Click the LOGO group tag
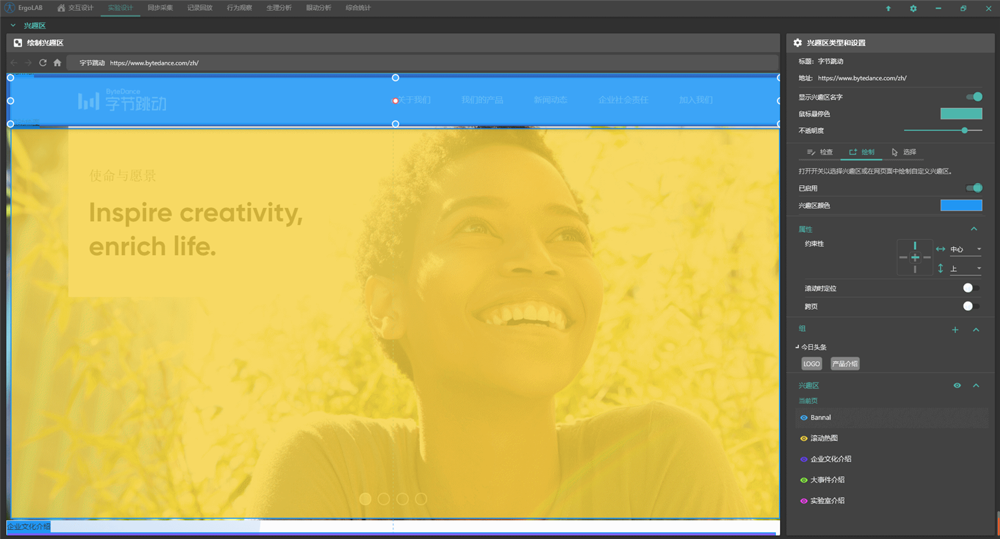Viewport: 1000px width, 539px height. click(x=811, y=364)
